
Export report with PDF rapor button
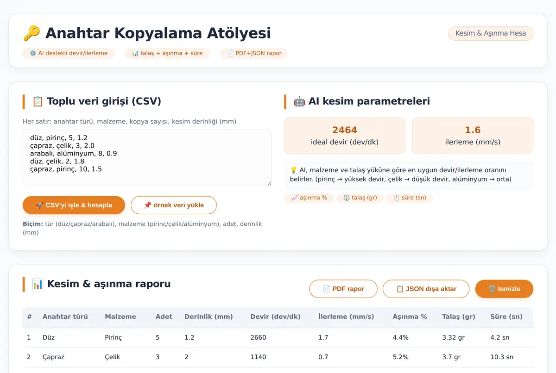(x=343, y=289)
